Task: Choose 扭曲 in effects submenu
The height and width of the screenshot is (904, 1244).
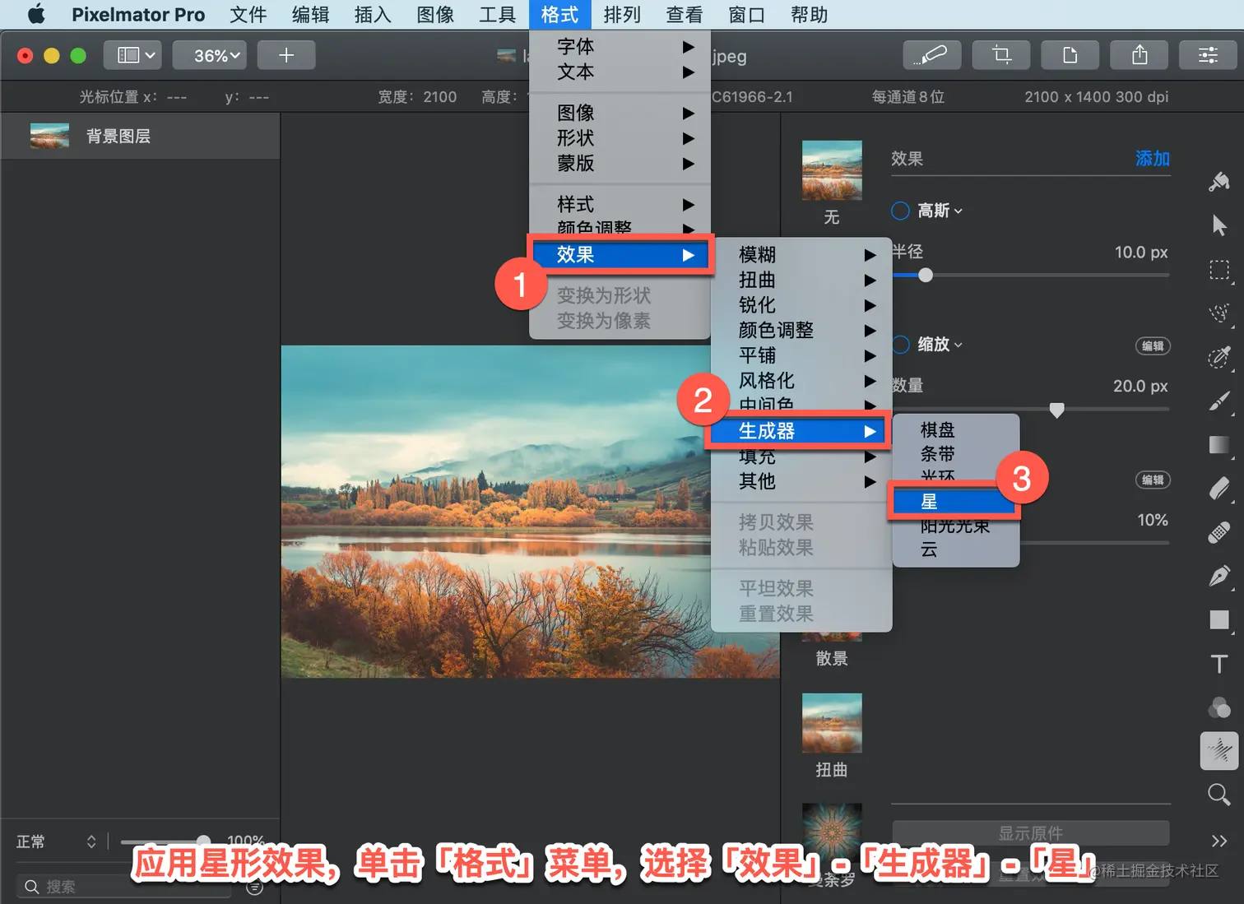Action: [x=801, y=280]
